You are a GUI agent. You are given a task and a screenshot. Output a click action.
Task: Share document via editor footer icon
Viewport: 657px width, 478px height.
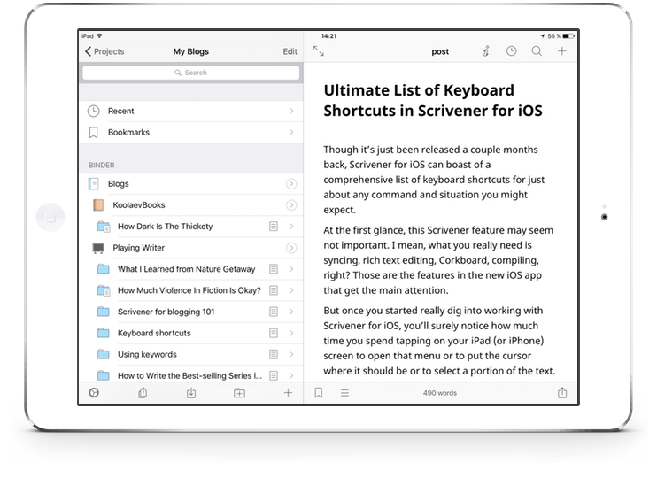pyautogui.click(x=562, y=393)
